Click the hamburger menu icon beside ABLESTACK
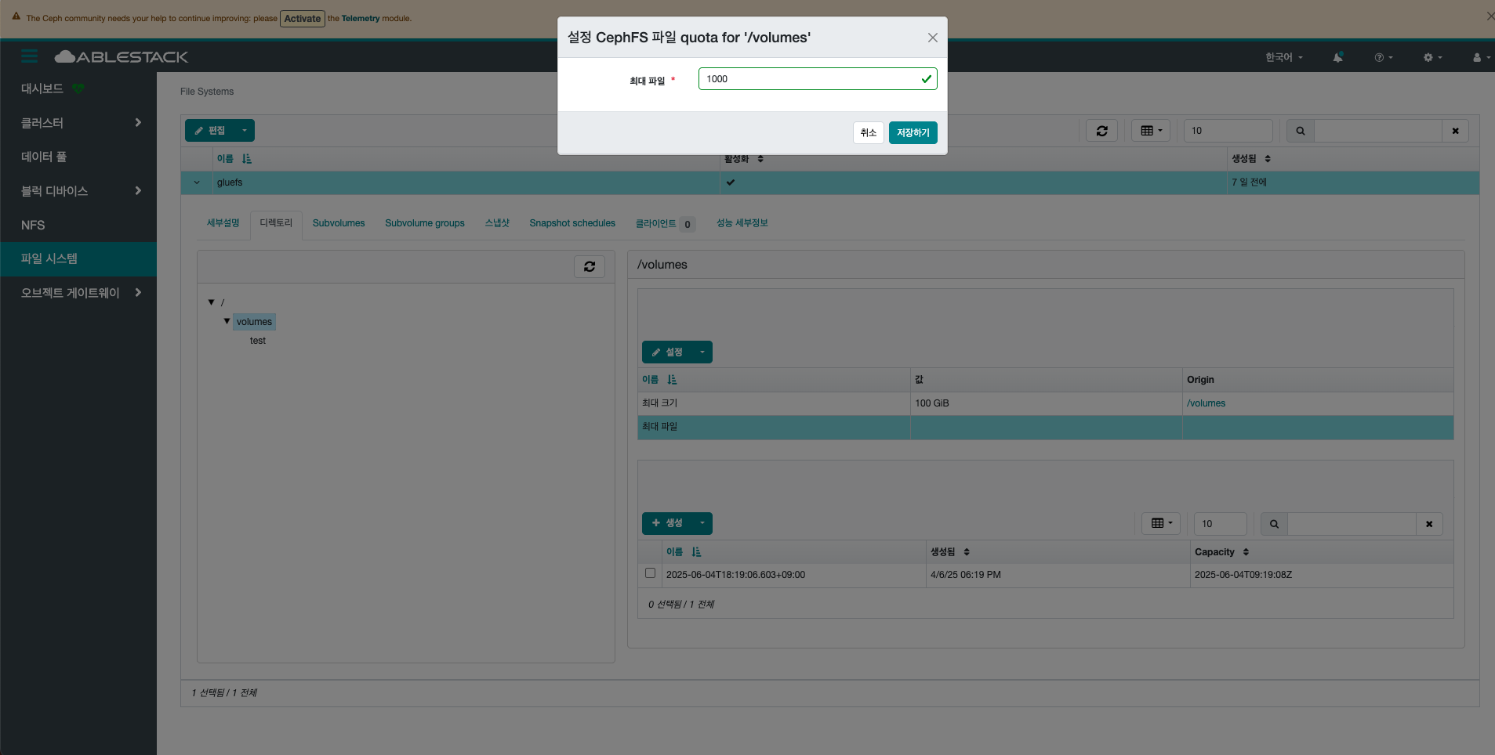Image resolution: width=1495 pixels, height=755 pixels. [30, 56]
